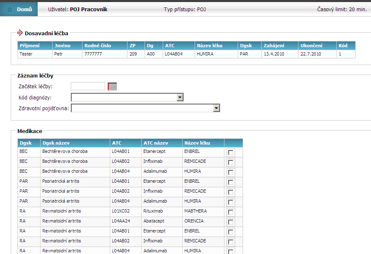Go to Domů home tab
371x254 pixels.
click(19, 9)
